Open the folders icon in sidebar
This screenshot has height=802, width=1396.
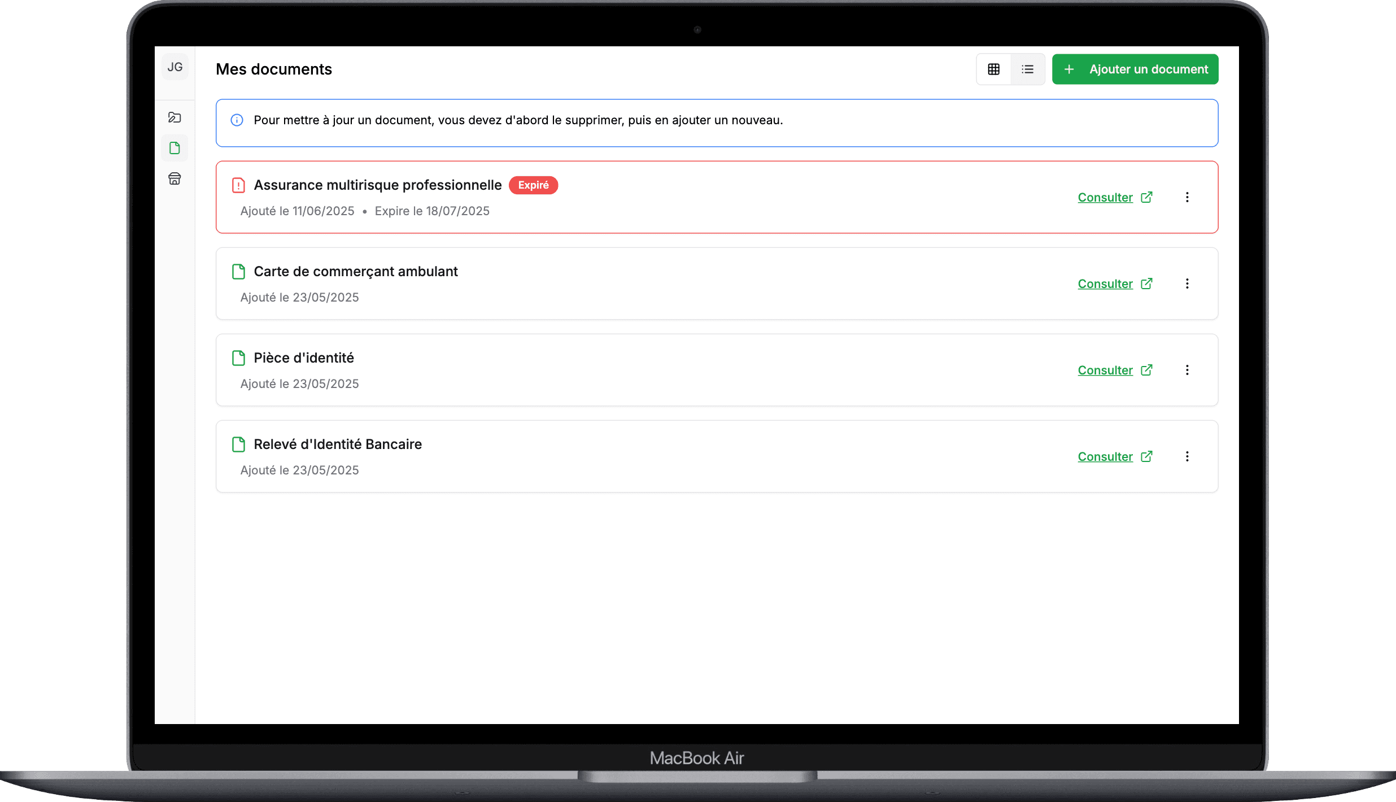(174, 117)
